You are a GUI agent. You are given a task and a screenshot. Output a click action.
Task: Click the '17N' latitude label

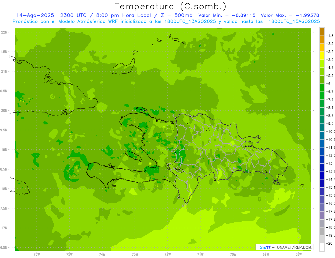click(x=4, y=228)
